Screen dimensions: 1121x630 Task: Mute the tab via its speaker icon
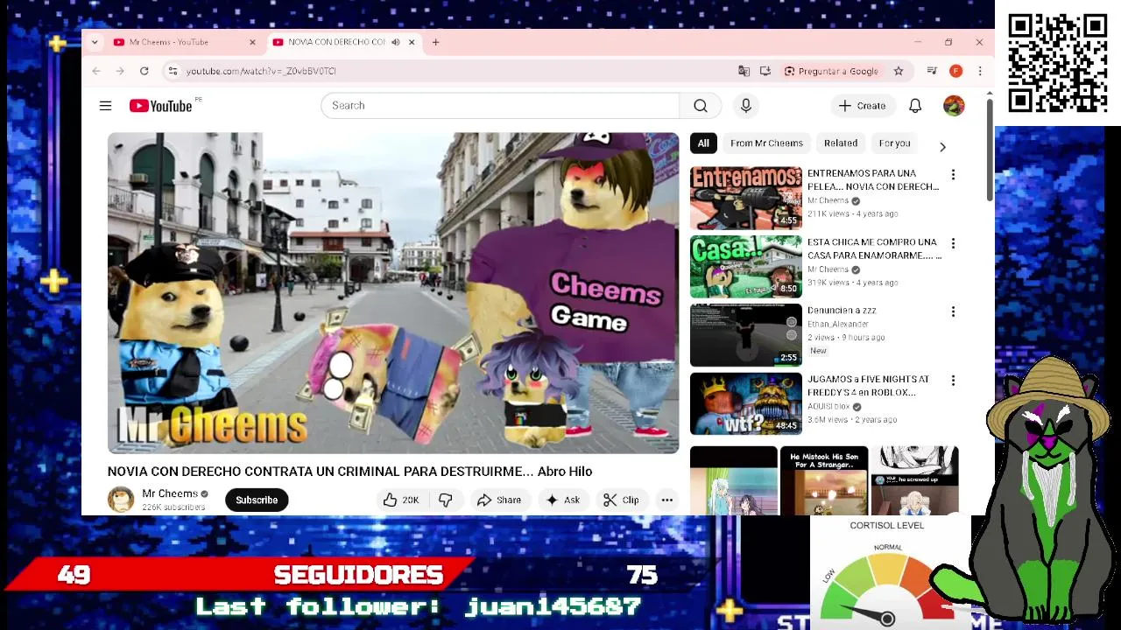(x=395, y=42)
